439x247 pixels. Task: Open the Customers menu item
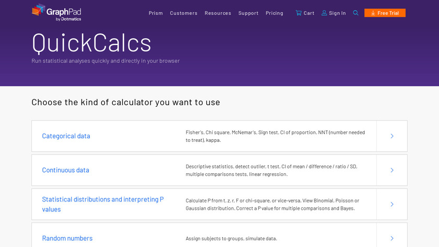(x=183, y=13)
